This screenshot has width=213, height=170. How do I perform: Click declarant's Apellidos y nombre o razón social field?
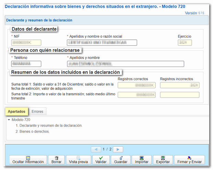pyautogui.click(x=102, y=42)
